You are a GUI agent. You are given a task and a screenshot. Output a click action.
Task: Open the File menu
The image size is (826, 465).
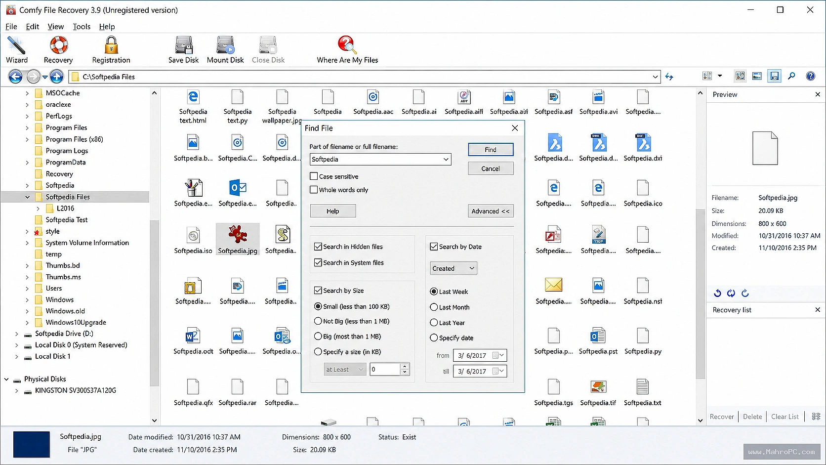click(x=11, y=27)
